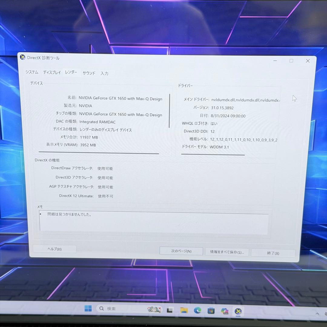
Task: Open the Copilot taskbar icon
Action: tap(225, 311)
